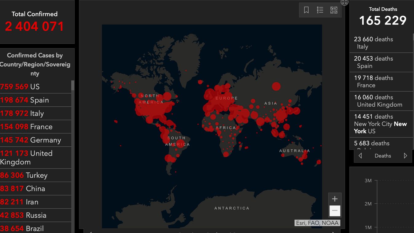Go to next panel right of Deaths
414x233 pixels.
pos(405,156)
